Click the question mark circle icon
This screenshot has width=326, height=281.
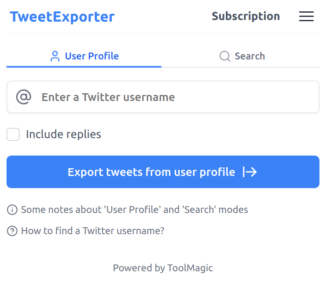(x=12, y=231)
